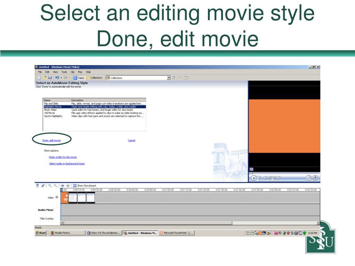Click 'Select audio or background music' link
This screenshot has width=355, height=266.
(x=67, y=163)
